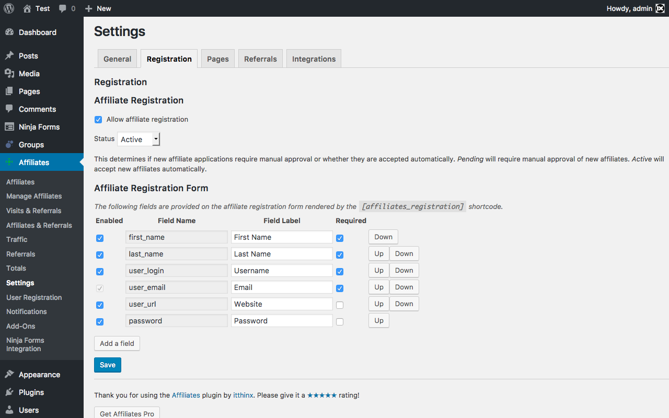Switch to the General tab
The image size is (669, 418).
[117, 59]
